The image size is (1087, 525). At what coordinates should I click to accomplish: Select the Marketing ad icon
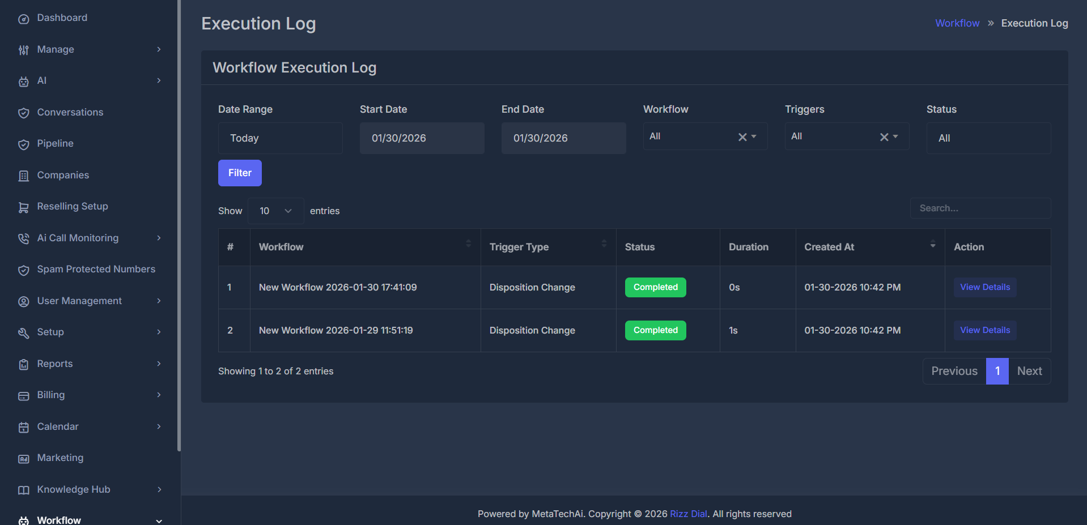pos(24,458)
